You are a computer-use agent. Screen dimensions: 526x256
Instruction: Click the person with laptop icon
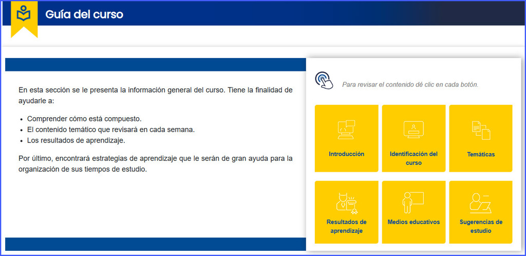click(x=481, y=203)
